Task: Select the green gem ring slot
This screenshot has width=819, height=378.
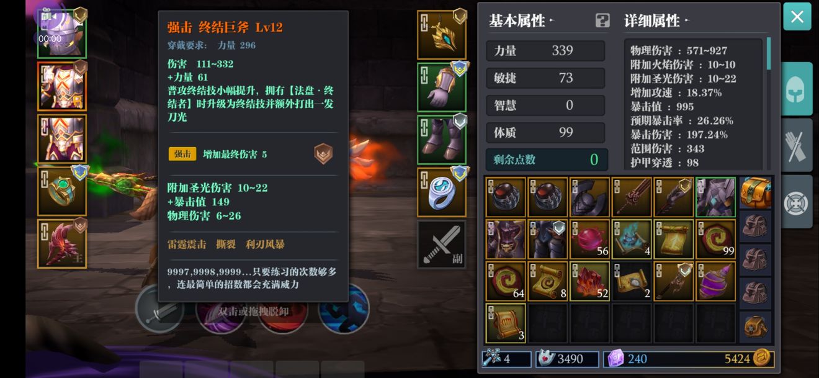Action: click(x=62, y=191)
